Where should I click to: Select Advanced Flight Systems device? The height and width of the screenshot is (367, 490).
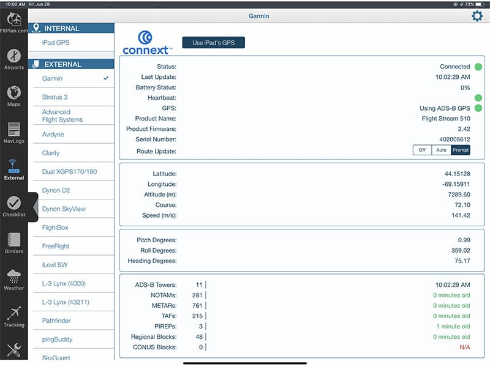click(71, 116)
